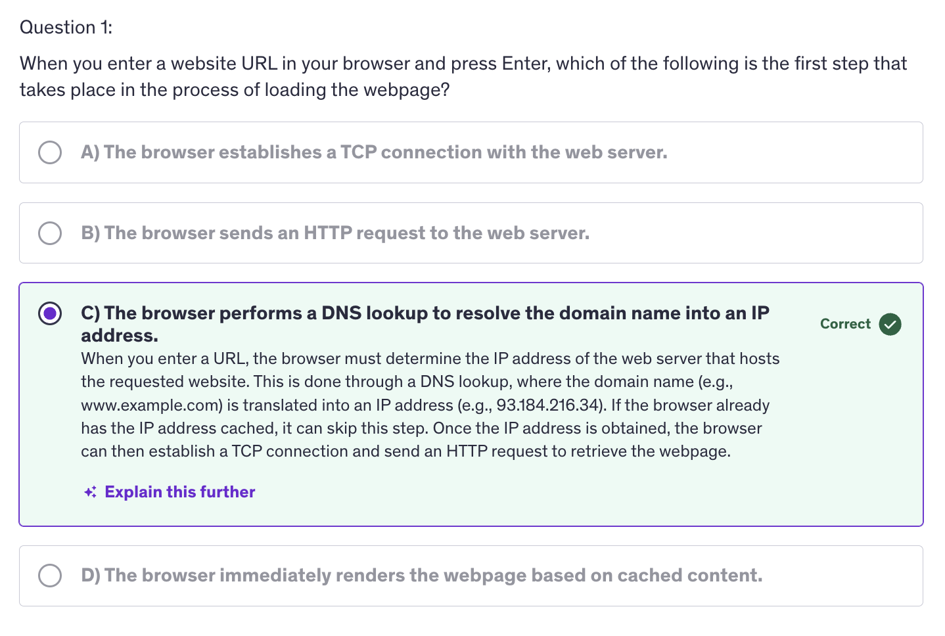Choose answer about rendering cached content
The height and width of the screenshot is (636, 945).
click(x=421, y=576)
